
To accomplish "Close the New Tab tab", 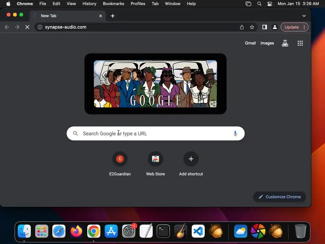I will pyautogui.click(x=101, y=16).
